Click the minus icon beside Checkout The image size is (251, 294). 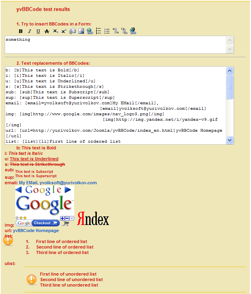point(67,218)
